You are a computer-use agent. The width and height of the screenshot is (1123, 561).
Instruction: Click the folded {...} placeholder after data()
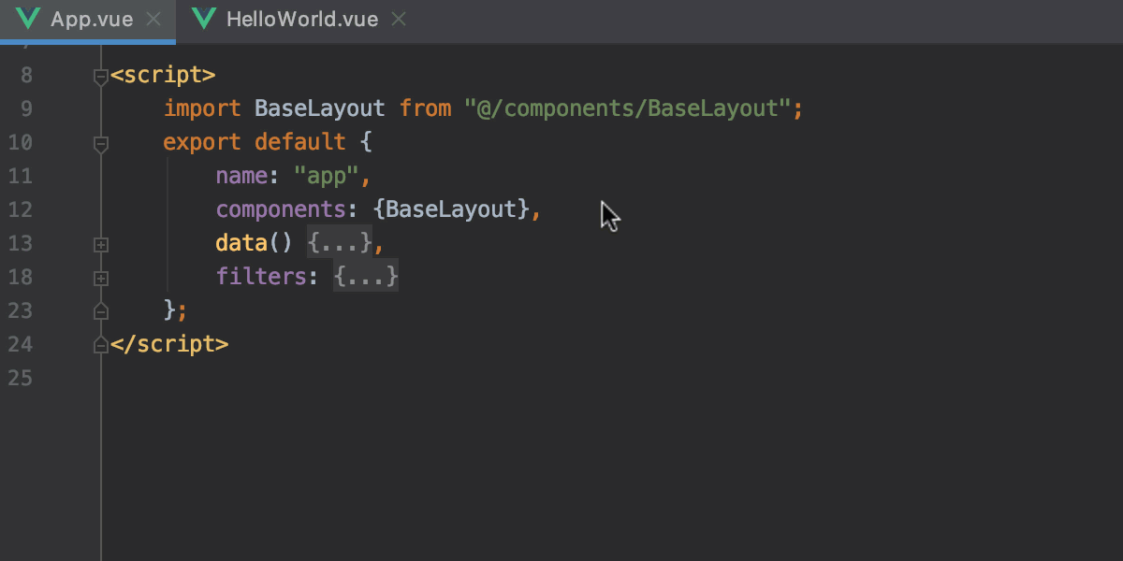(x=339, y=243)
